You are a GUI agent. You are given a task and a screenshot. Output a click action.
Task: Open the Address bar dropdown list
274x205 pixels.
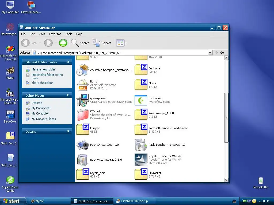pos(210,53)
